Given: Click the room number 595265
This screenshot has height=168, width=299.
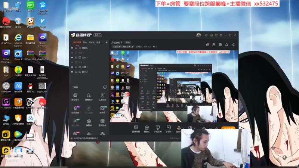Looking at the screenshot, I should coord(147,46).
